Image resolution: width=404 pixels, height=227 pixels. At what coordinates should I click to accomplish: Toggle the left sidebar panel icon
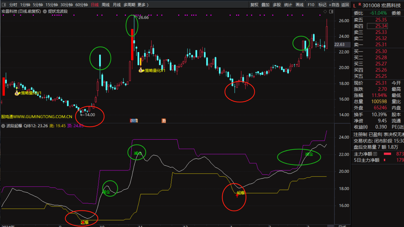coord(4,5)
